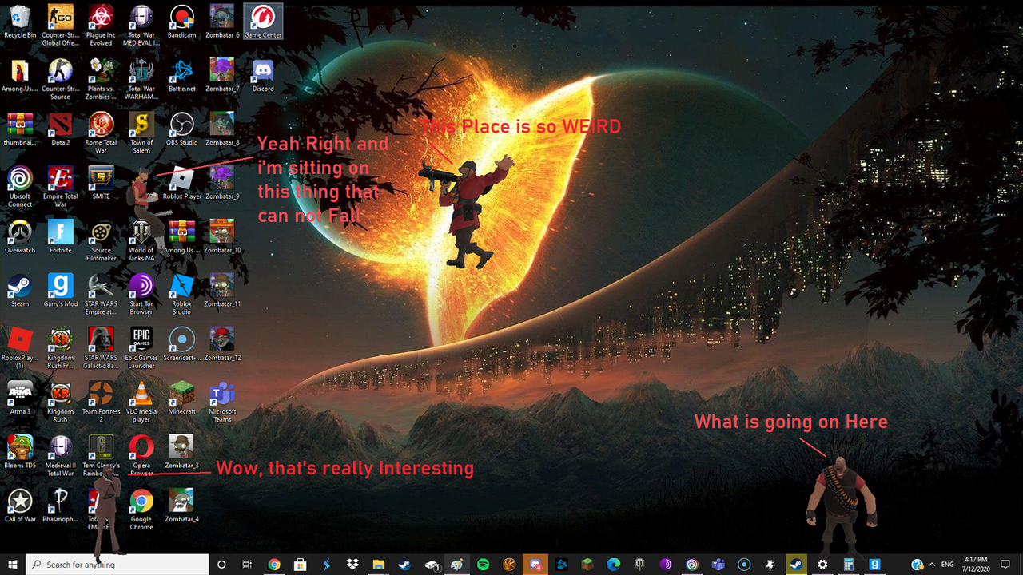
Task: Select the Discord desktop shortcut
Action: (263, 77)
